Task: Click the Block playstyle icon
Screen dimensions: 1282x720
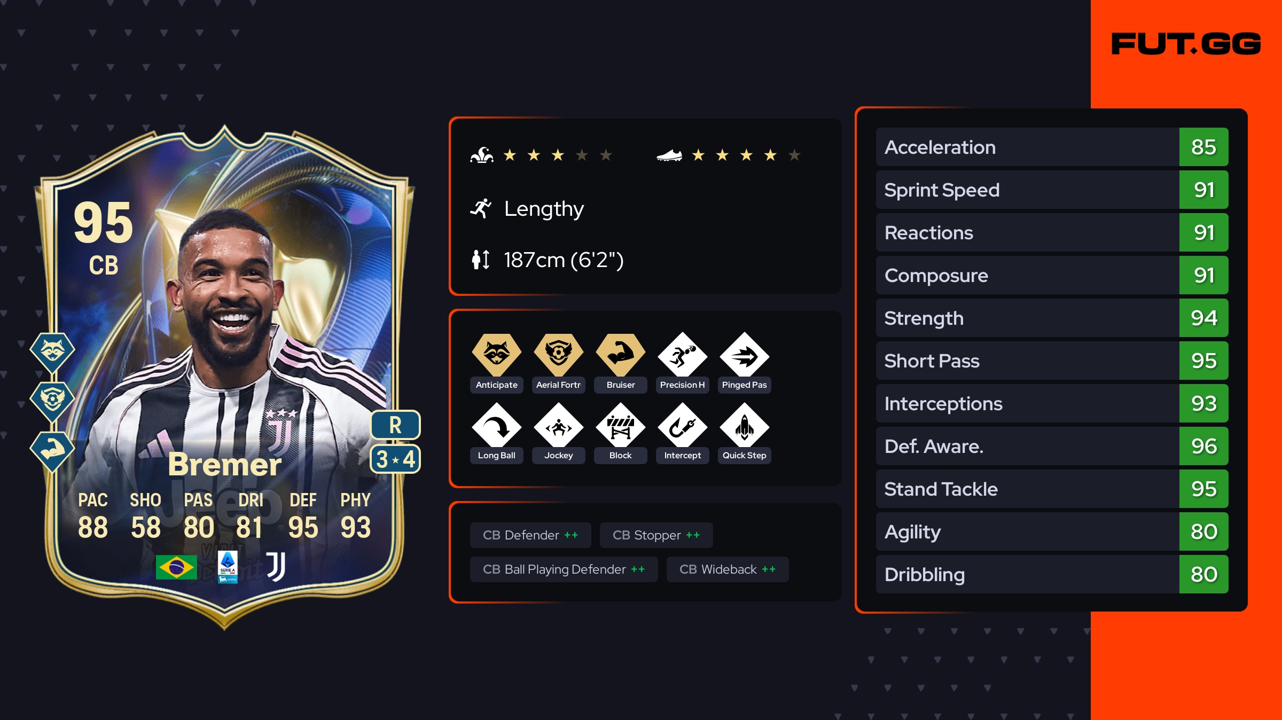Action: coord(621,426)
